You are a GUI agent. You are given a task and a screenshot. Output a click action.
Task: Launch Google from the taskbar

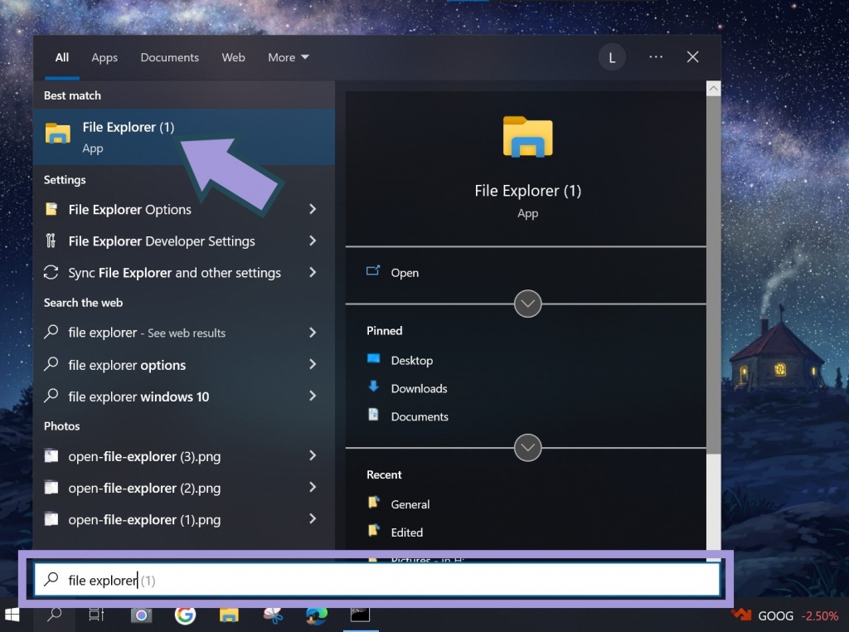click(x=185, y=615)
